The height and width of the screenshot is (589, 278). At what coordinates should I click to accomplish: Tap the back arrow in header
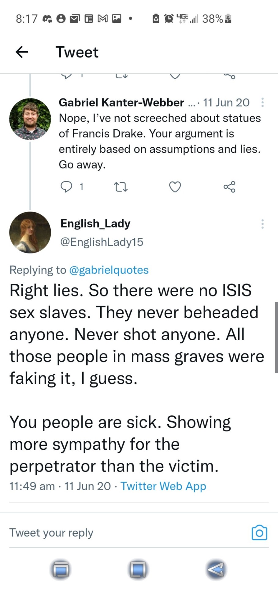[22, 52]
